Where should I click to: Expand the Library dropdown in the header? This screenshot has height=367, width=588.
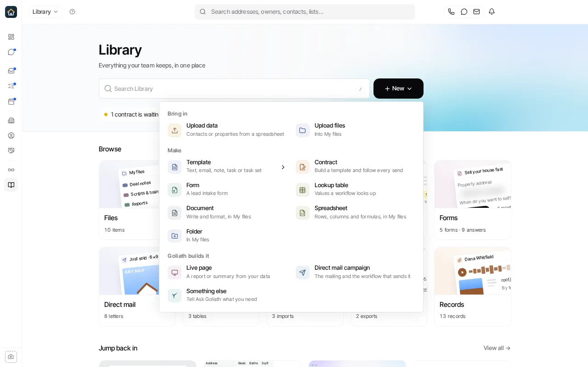coord(45,11)
